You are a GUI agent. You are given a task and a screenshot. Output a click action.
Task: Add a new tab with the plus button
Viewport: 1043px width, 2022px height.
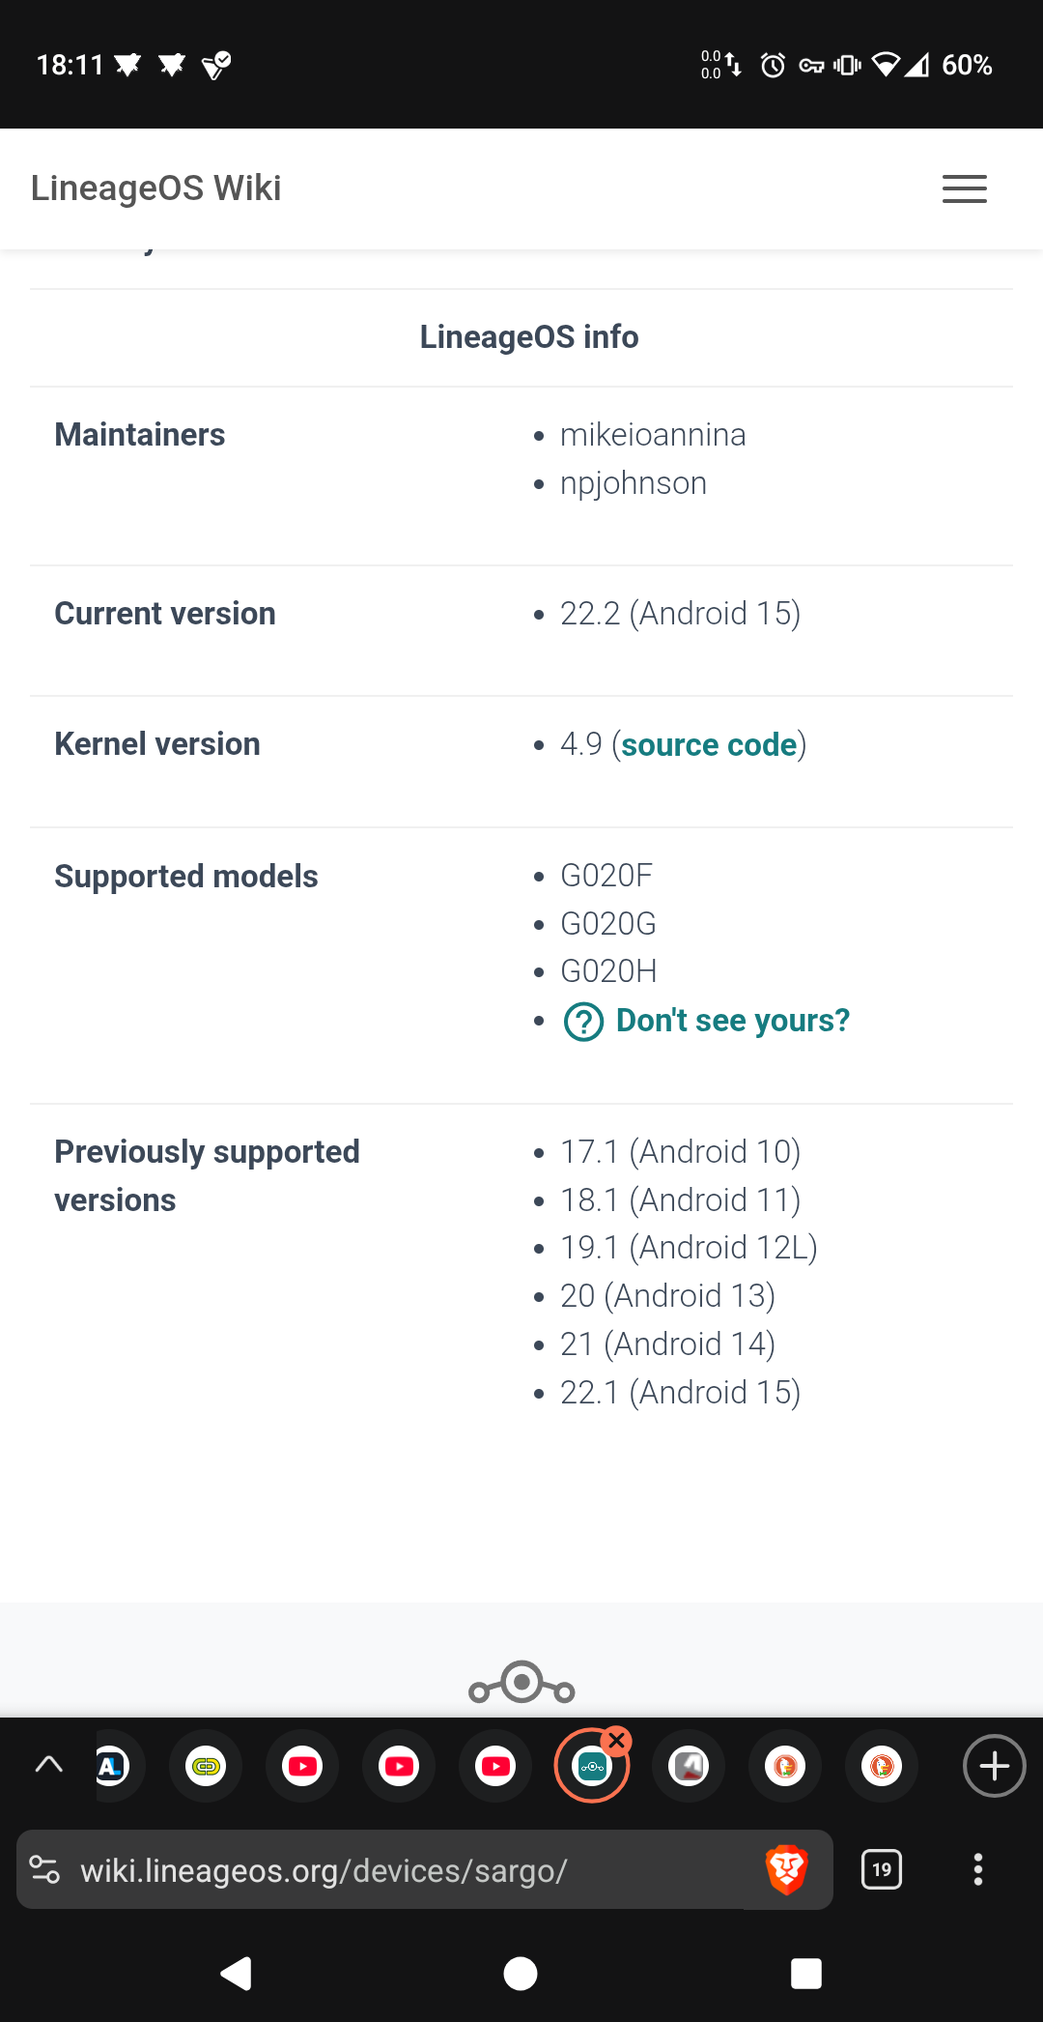tap(994, 1766)
